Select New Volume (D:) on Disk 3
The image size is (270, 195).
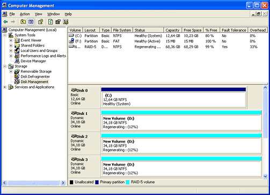(x=181, y=167)
